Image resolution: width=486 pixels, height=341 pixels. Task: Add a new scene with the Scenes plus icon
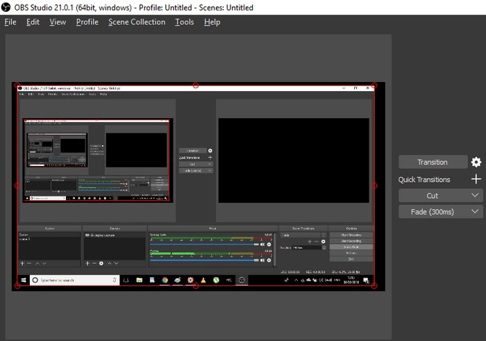[x=22, y=263]
